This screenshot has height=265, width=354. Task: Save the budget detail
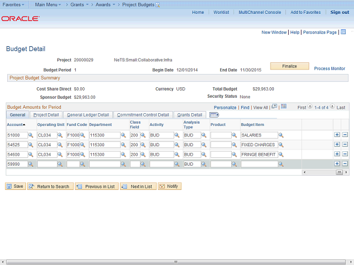[x=15, y=187]
